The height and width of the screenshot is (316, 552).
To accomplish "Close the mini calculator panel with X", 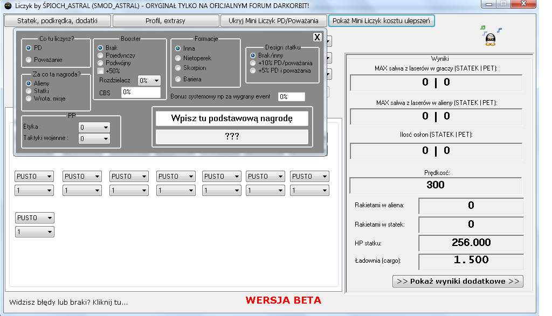I will 317,37.
